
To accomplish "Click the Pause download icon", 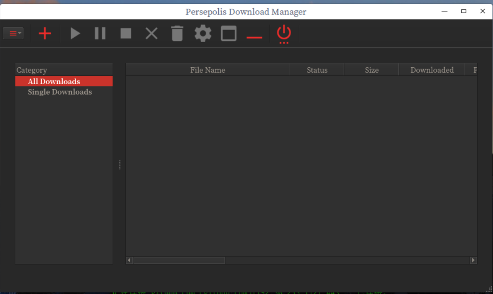I will click(101, 33).
